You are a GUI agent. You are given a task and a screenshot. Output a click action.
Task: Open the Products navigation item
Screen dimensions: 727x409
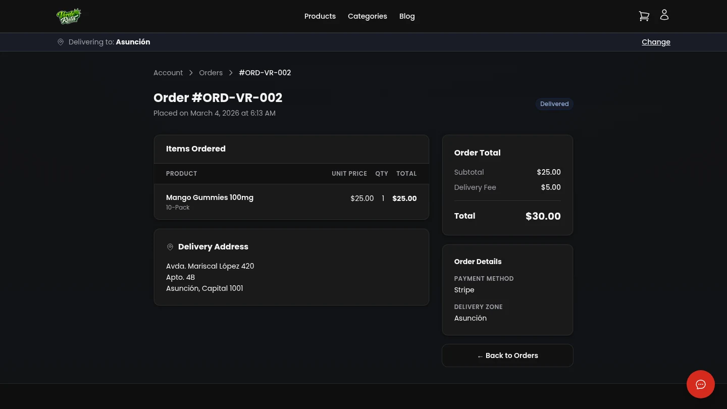tap(320, 16)
